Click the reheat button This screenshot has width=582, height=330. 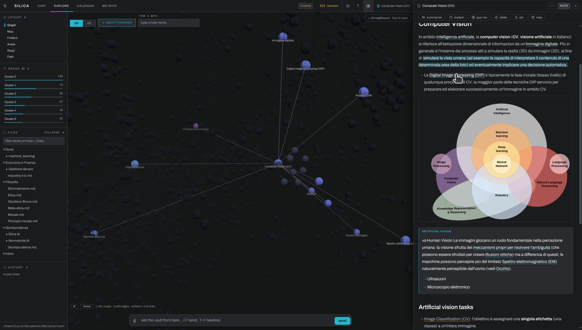pyautogui.click(x=87, y=306)
